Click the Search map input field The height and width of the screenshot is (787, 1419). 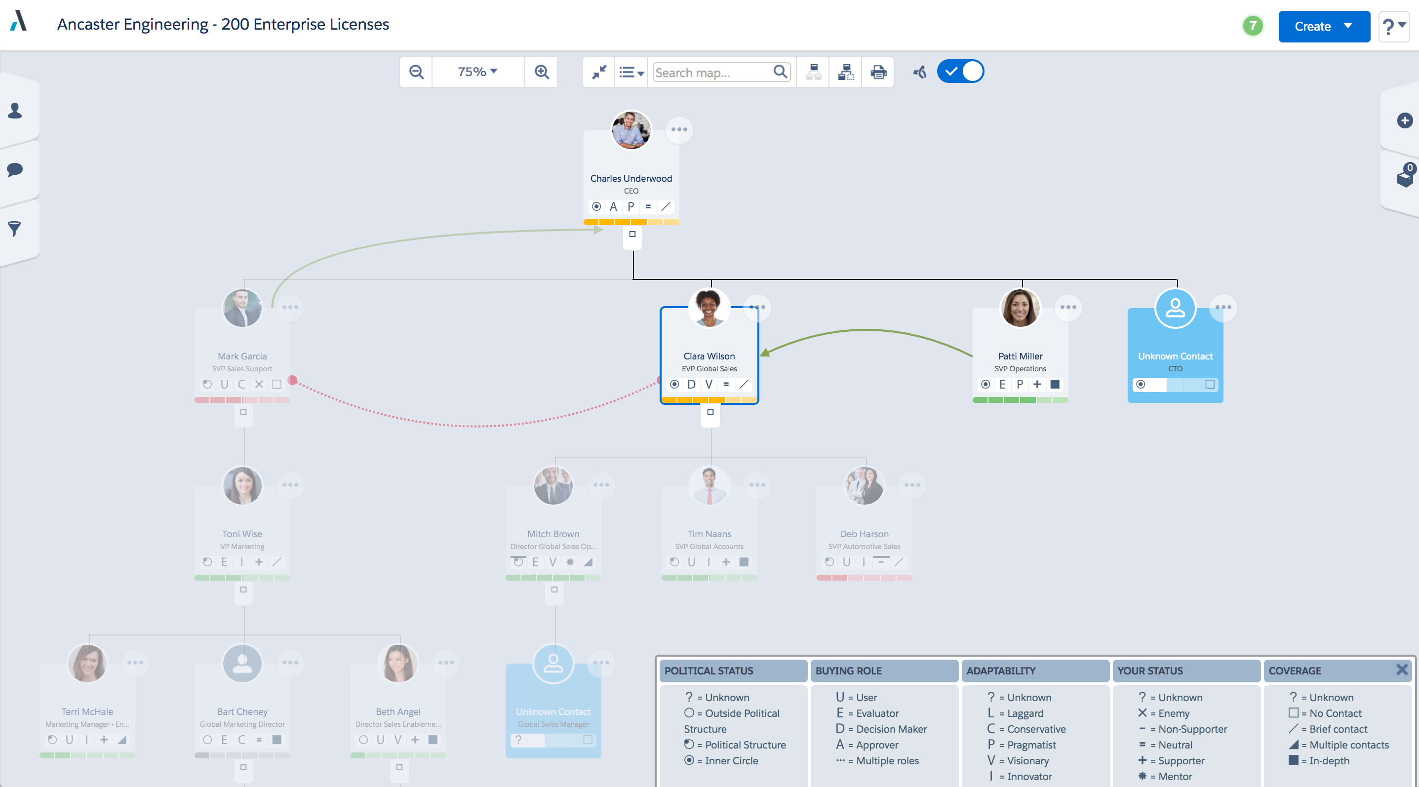pos(711,72)
